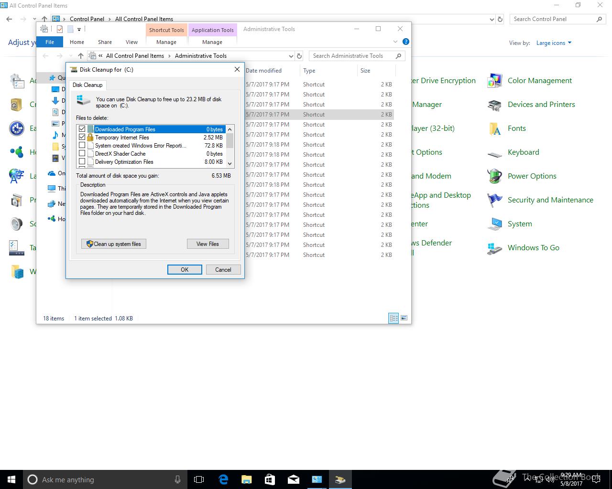Image resolution: width=612 pixels, height=489 pixels.
Task: Switch to the View ribbon tab
Action: [131, 42]
